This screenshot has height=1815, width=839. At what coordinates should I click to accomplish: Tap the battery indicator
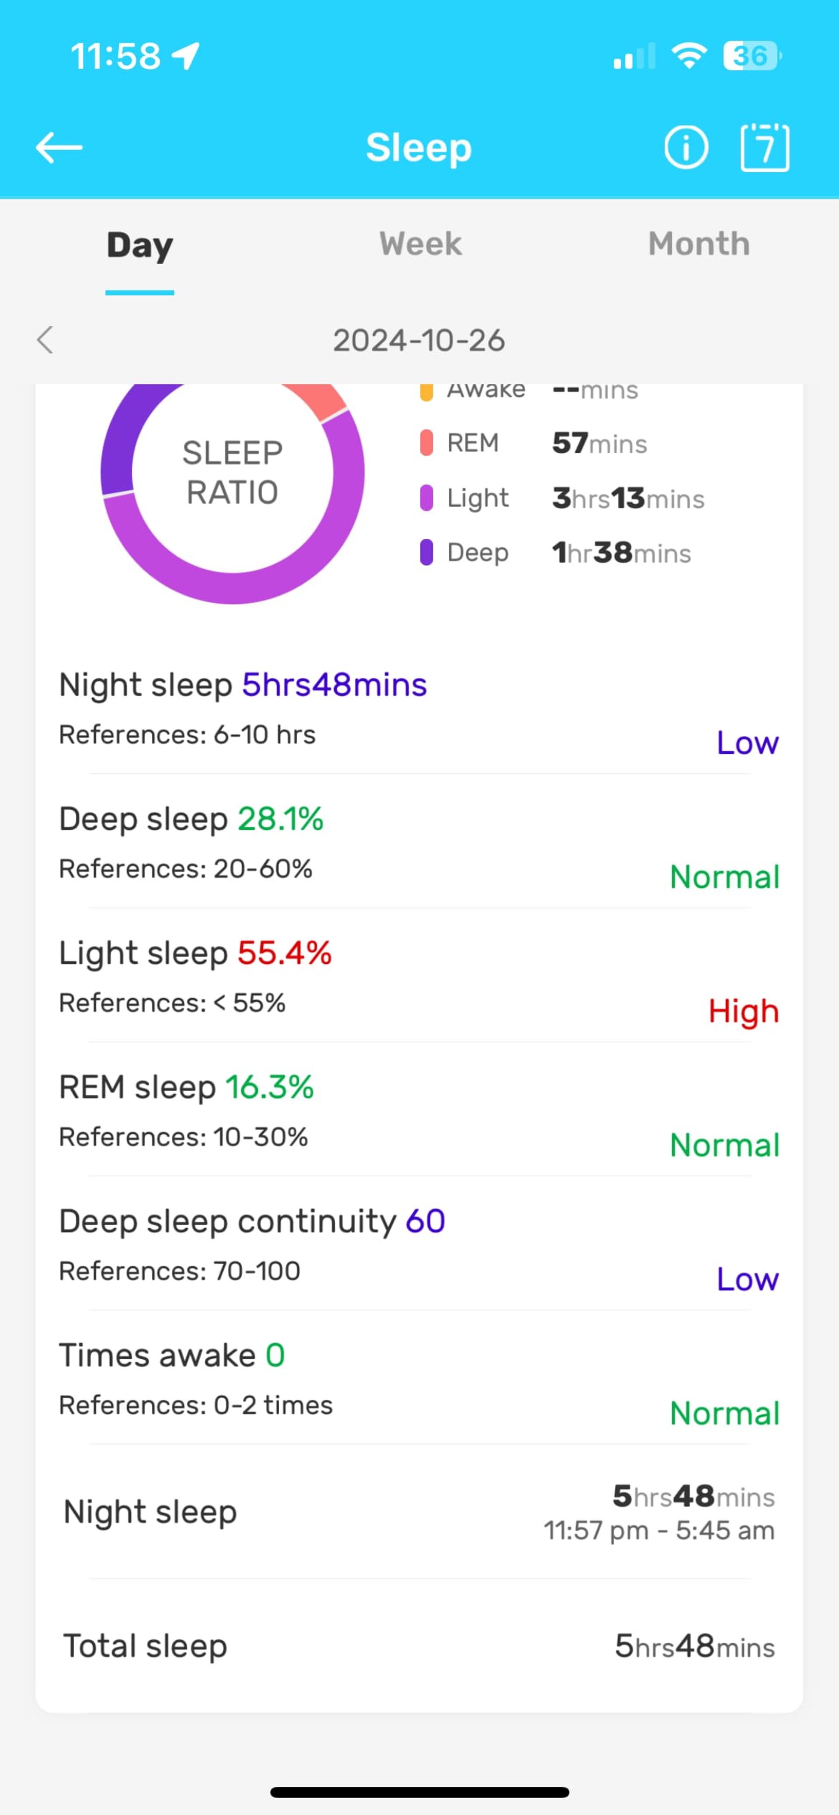pos(752,55)
